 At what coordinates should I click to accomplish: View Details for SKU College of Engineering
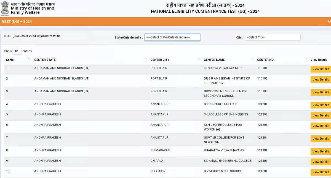tap(321, 115)
